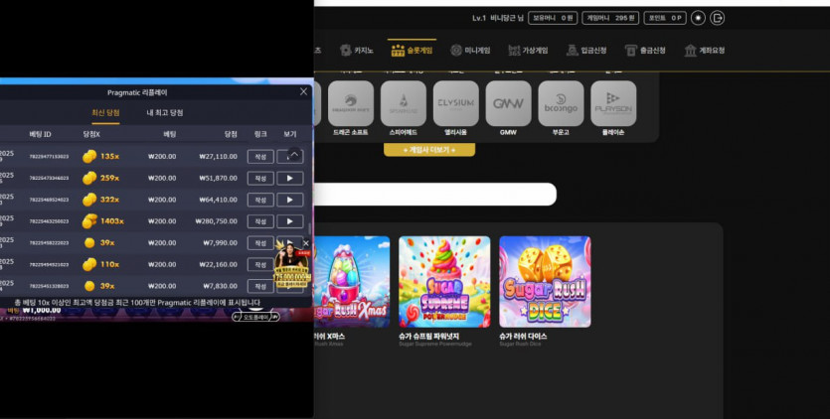Click the ₩27,110.00 win amount
This screenshot has height=419, width=830.
tap(218, 157)
